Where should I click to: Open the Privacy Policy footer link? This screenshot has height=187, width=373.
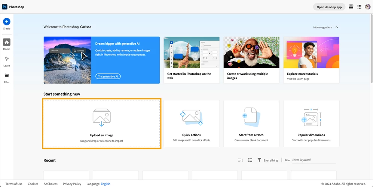pyautogui.click(x=72, y=184)
